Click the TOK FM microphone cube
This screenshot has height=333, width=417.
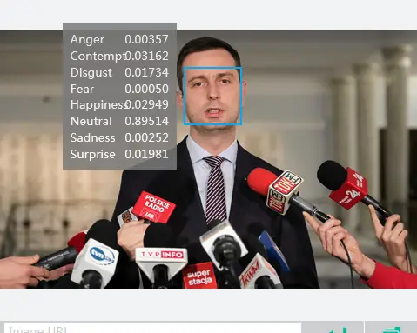pyautogui.click(x=285, y=191)
